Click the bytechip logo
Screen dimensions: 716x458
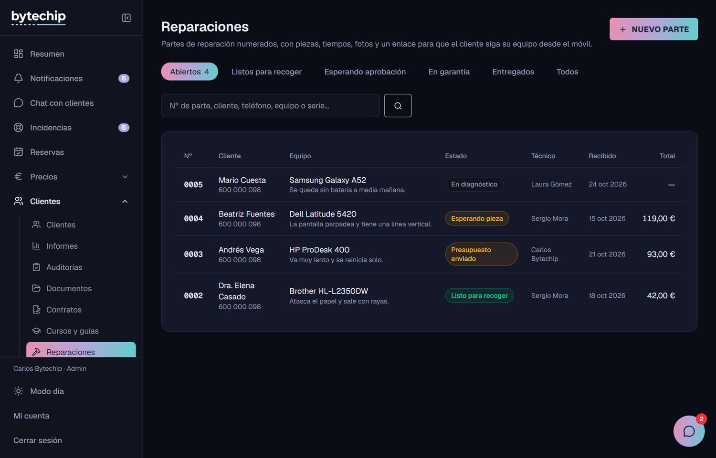pos(39,18)
